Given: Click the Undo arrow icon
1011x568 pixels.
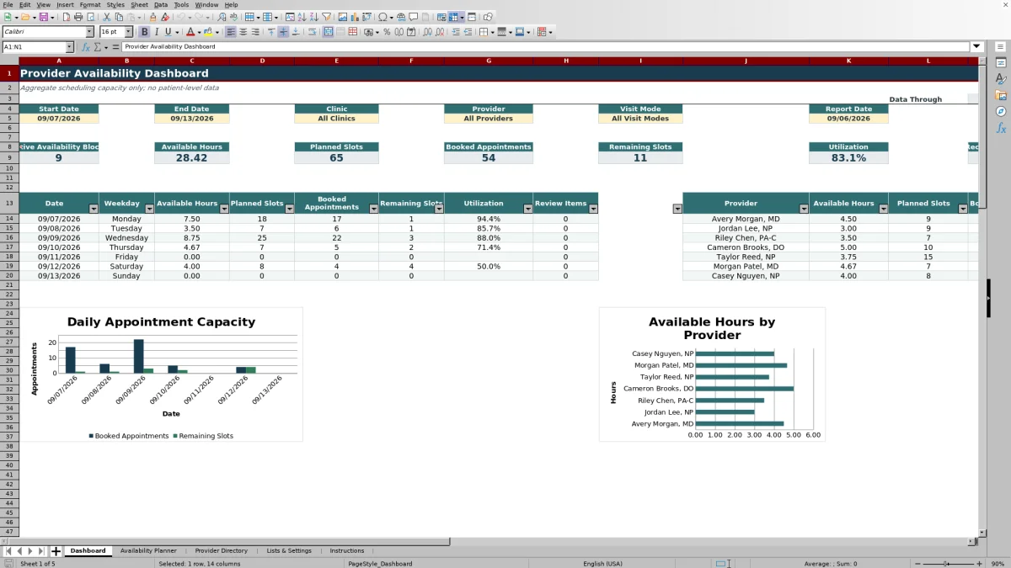Looking at the screenshot, I should click(x=180, y=17).
